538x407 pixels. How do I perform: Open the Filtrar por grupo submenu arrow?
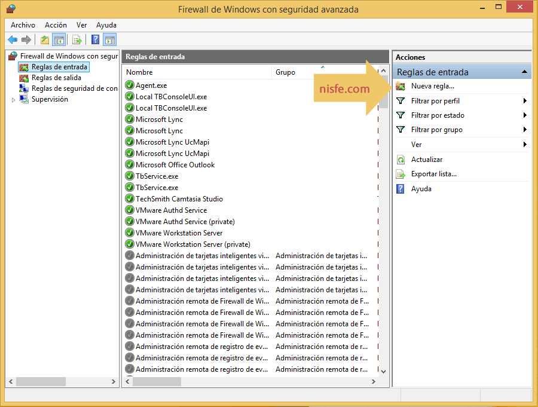click(x=525, y=130)
